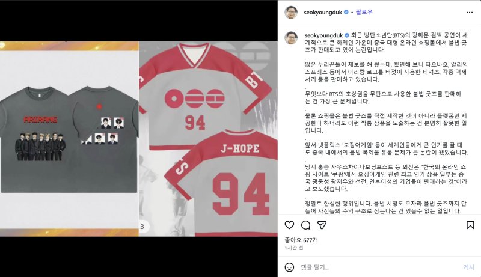The height and width of the screenshot is (277, 481).
Task: Click the verified badge in the caption
Action: 347,35
